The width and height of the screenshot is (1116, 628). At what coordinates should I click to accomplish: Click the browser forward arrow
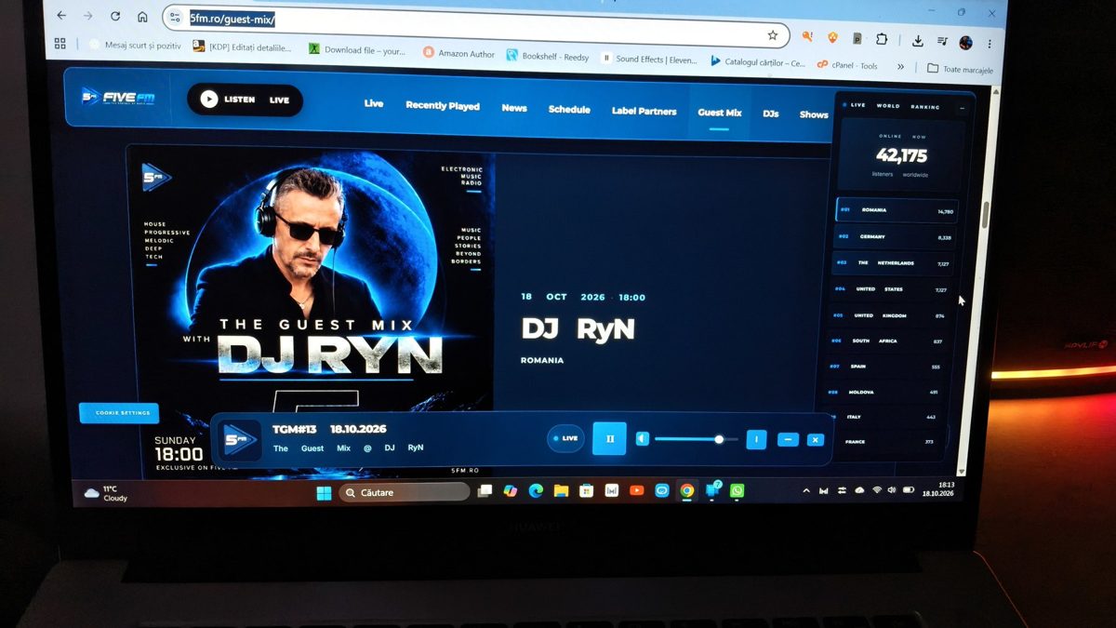[x=88, y=16]
